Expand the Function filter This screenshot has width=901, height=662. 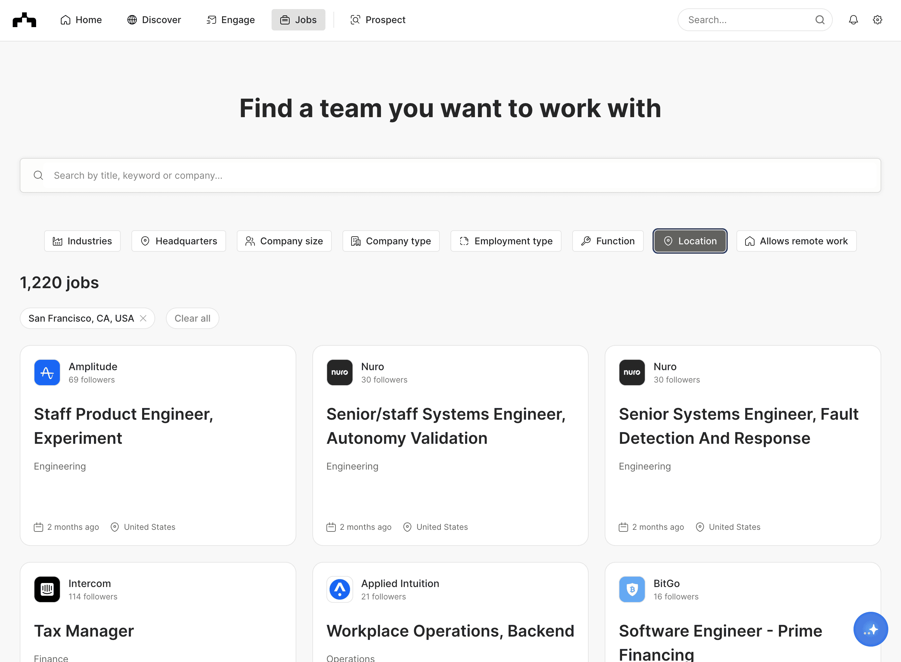607,241
